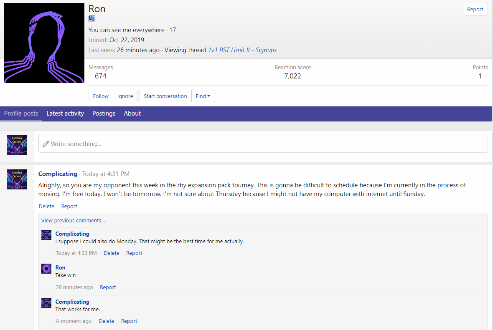Open Complicating's name on 'That works for me' comment
Screen dimensions: 493x330
pyautogui.click(x=72, y=302)
